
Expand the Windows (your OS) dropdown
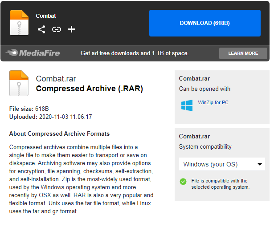coord(222,164)
